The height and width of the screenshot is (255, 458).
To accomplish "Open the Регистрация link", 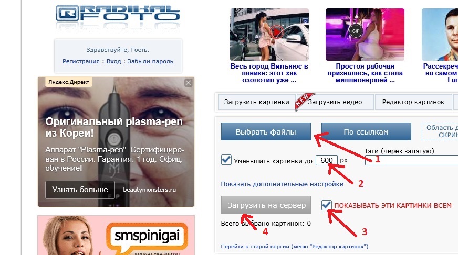I will coord(81,61).
